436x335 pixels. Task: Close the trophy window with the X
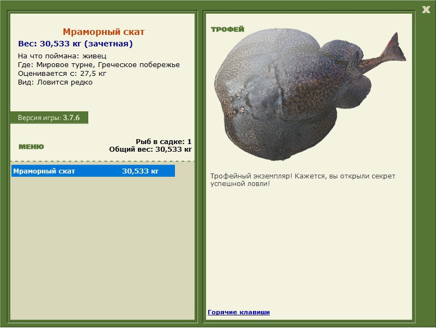(426, 10)
